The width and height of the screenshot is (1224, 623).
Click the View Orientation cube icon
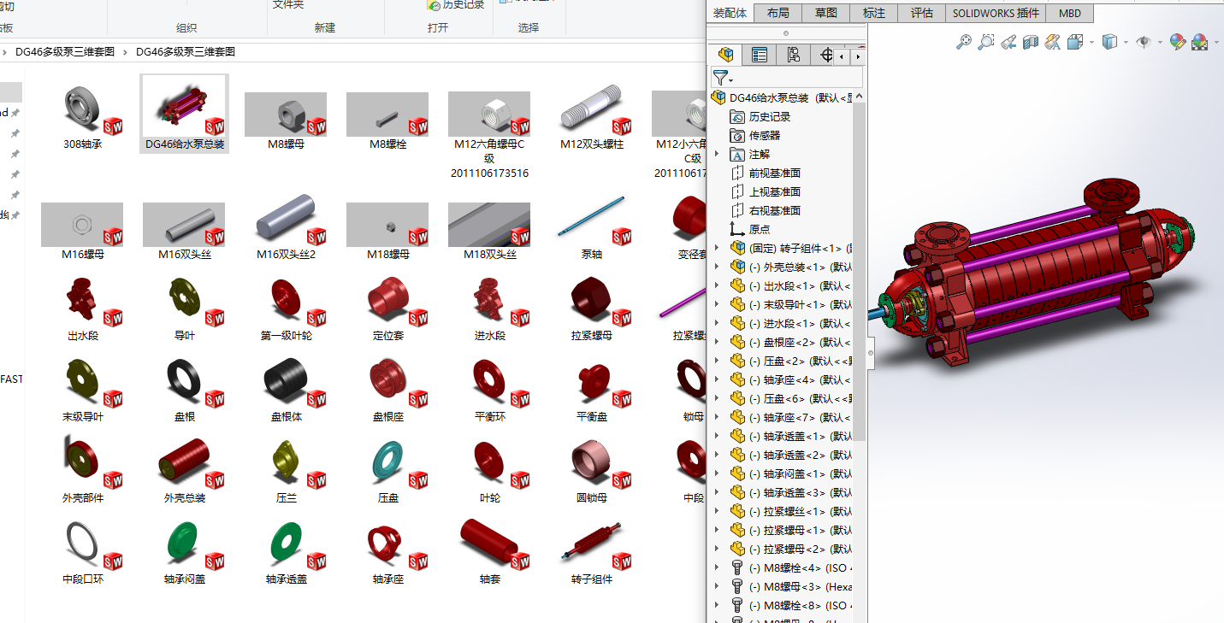1073,42
